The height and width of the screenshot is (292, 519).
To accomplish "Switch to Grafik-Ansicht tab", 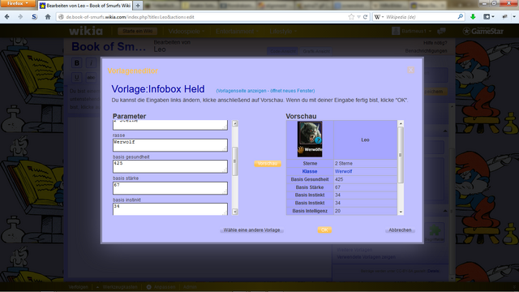I will pyautogui.click(x=316, y=51).
